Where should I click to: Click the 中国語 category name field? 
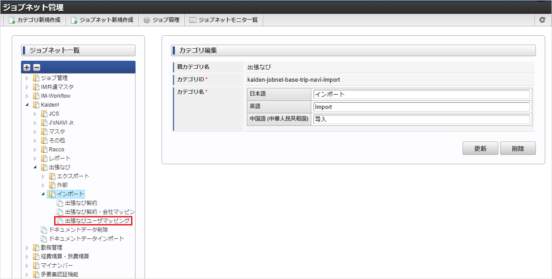tap(421, 119)
